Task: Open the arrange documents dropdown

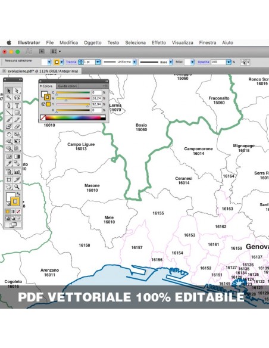Action: pyautogui.click(x=55, y=51)
